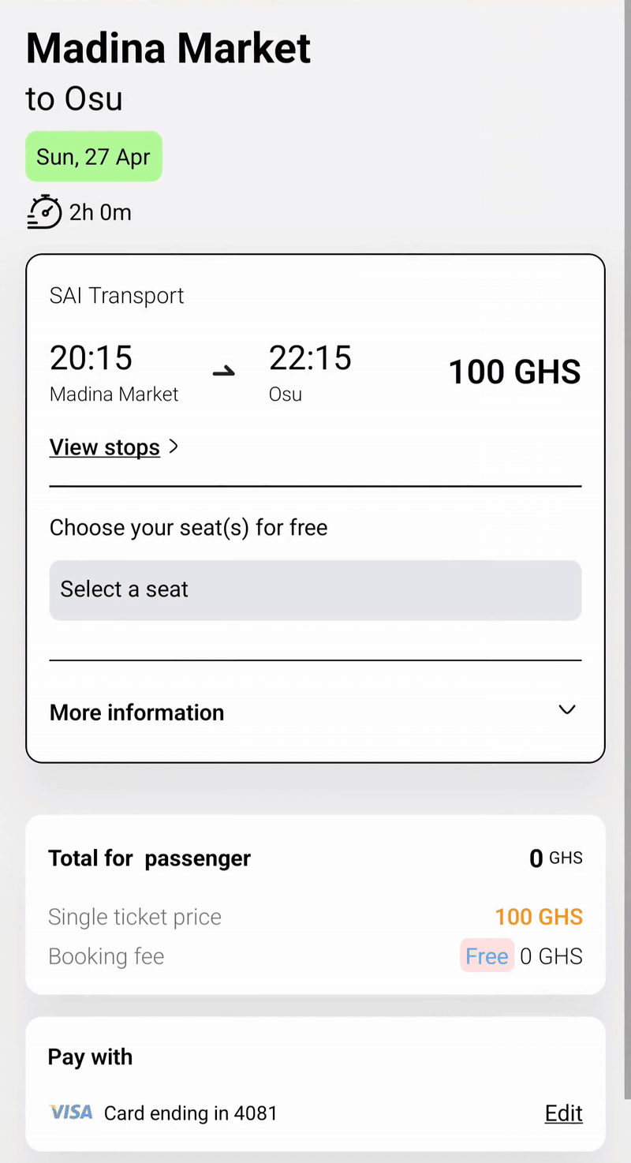The height and width of the screenshot is (1163, 631).
Task: Click the SAI Transport operator name
Action: click(117, 296)
